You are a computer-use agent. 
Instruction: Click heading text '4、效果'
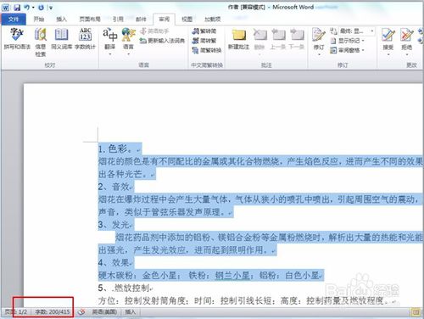pyautogui.click(x=114, y=263)
